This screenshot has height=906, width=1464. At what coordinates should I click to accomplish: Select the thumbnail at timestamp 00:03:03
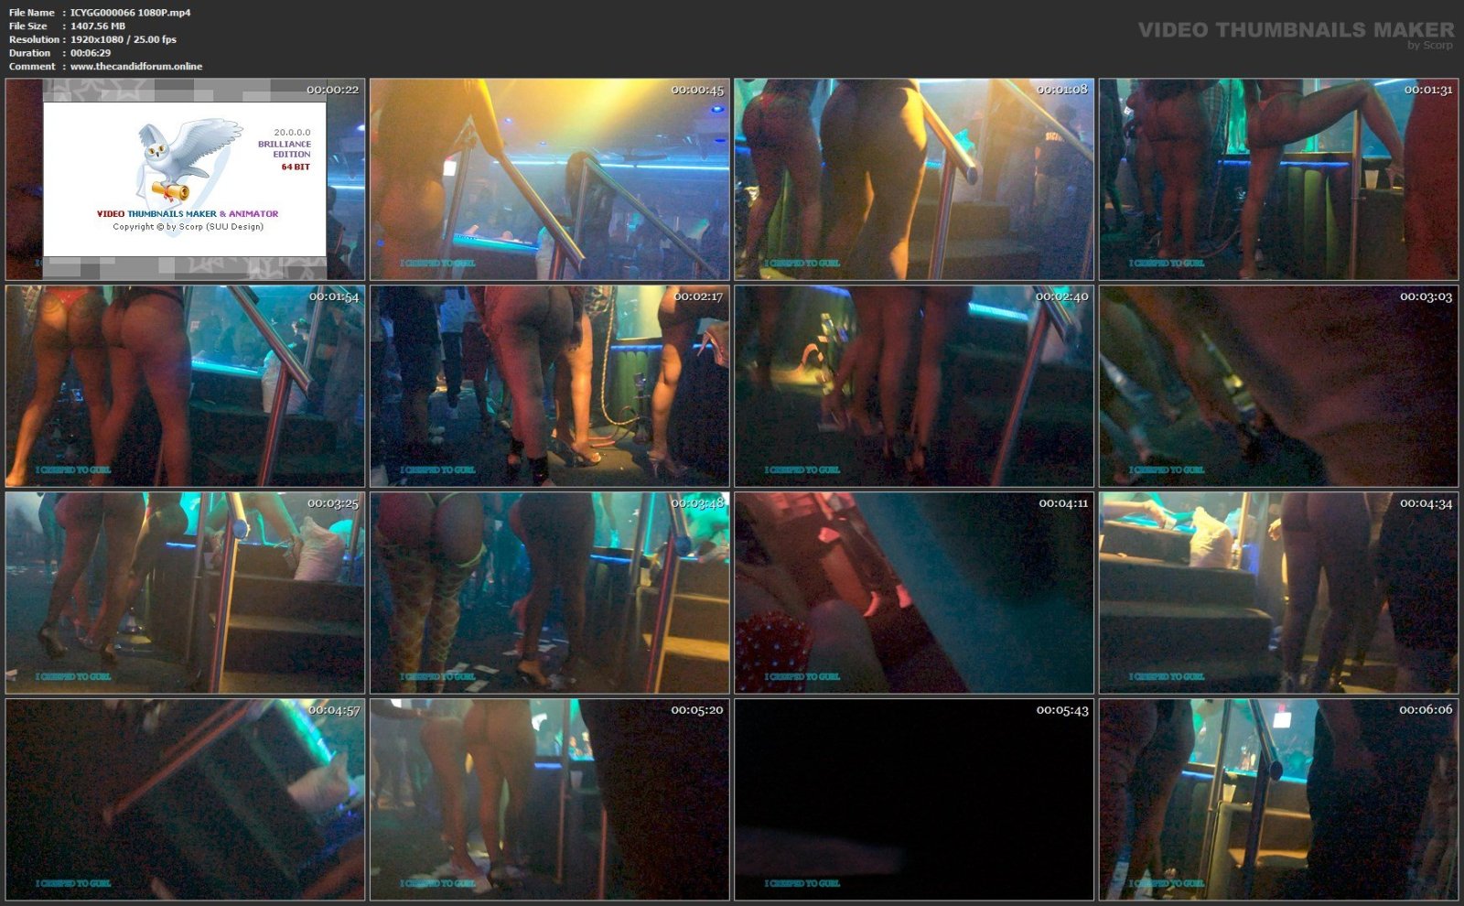coord(1278,386)
